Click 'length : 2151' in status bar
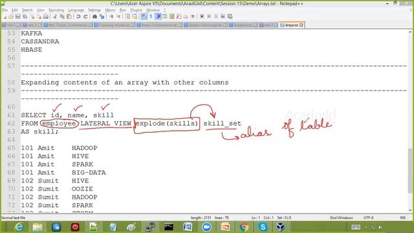414x233 pixels. 201,217
